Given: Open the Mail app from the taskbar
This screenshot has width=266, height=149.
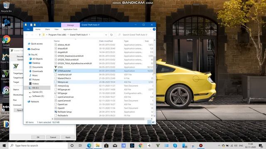Looking at the screenshot, I should [x=115, y=145].
